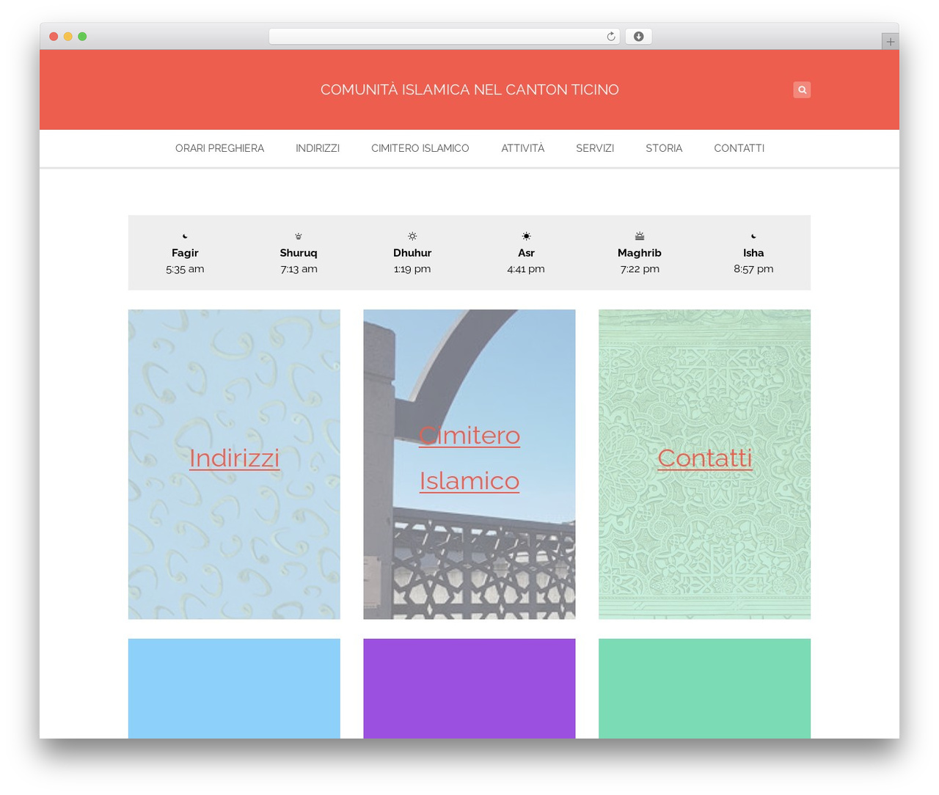Click the Isha time 8:57 pm
The width and height of the screenshot is (939, 795).
(753, 269)
